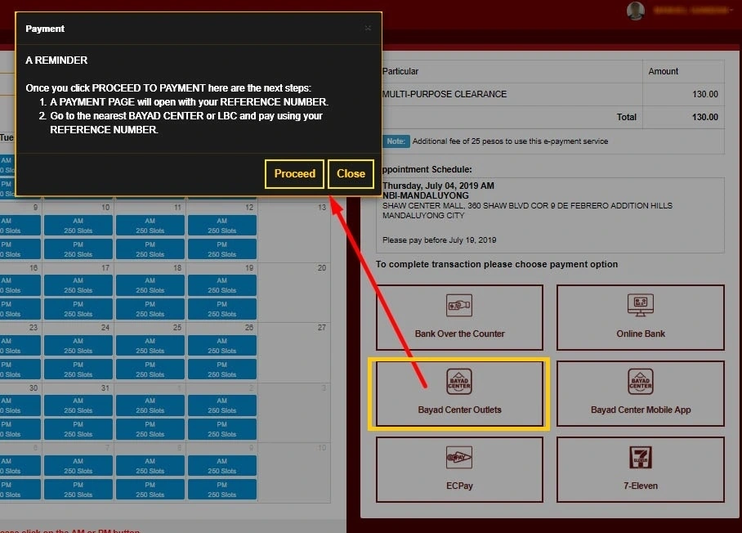Click Close button in Payment dialog
The height and width of the screenshot is (533, 742).
(x=351, y=174)
